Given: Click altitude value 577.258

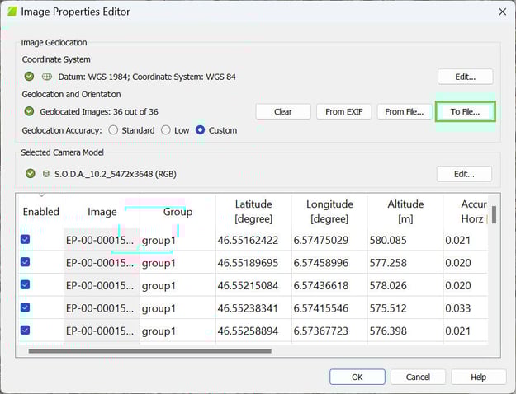Looking at the screenshot, I should pos(388,263).
